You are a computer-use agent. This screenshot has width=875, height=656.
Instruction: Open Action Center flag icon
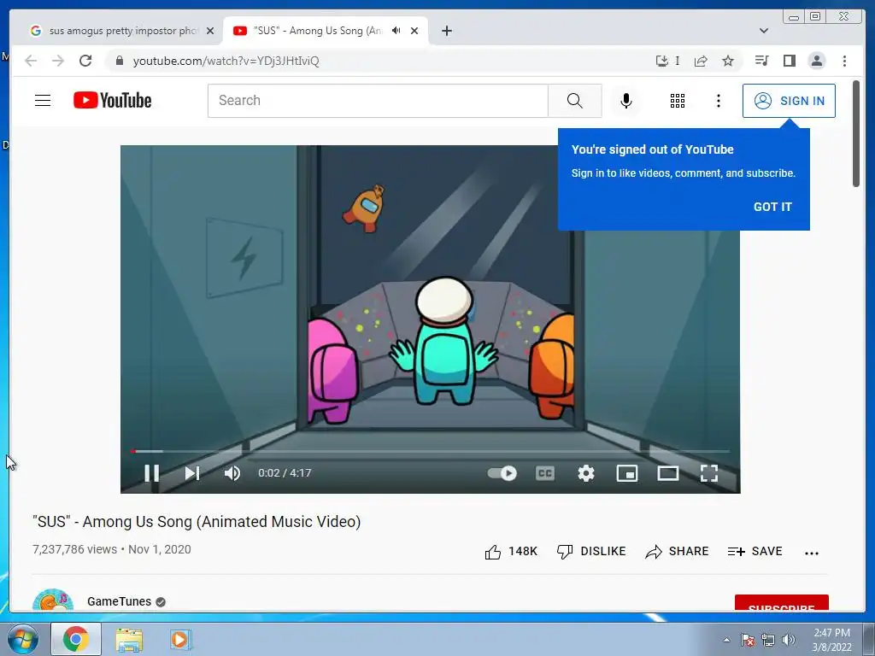pos(748,640)
